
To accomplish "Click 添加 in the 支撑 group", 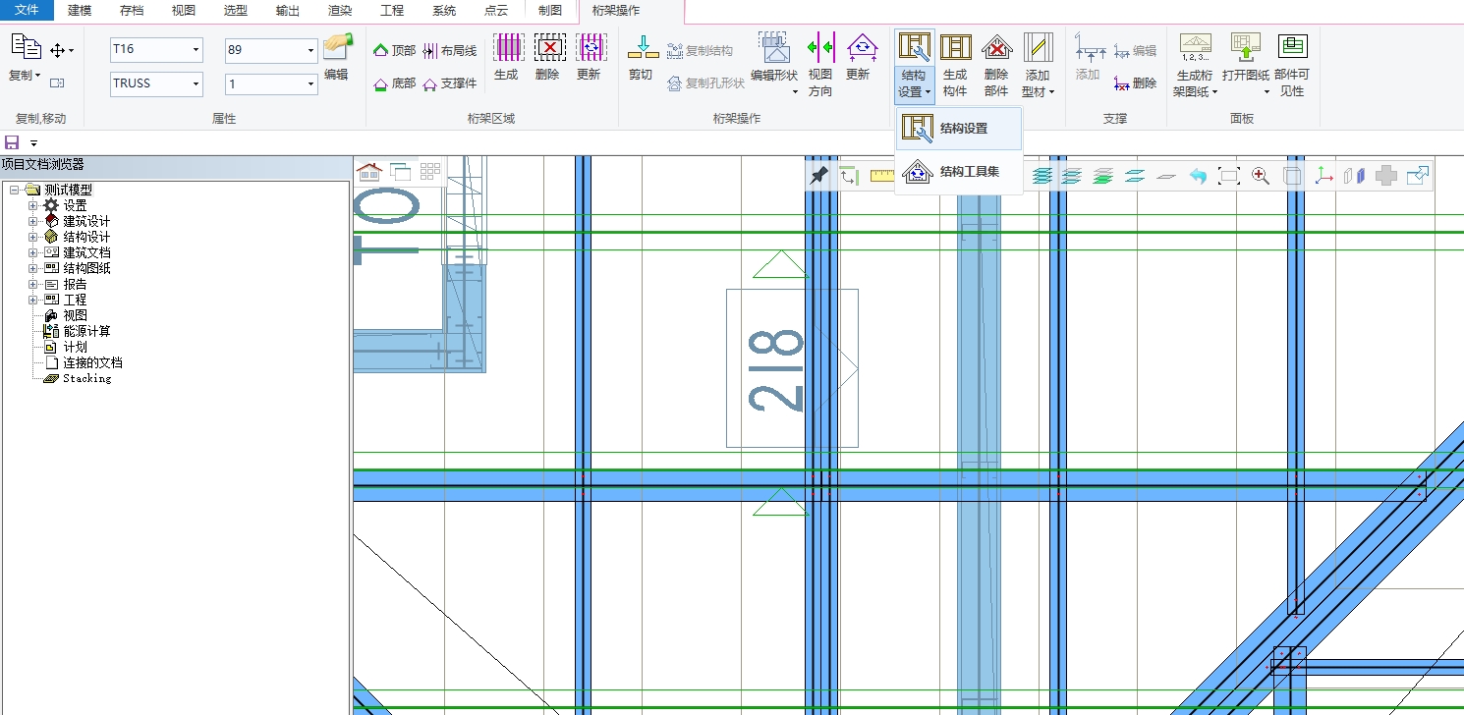I will coord(1090,57).
